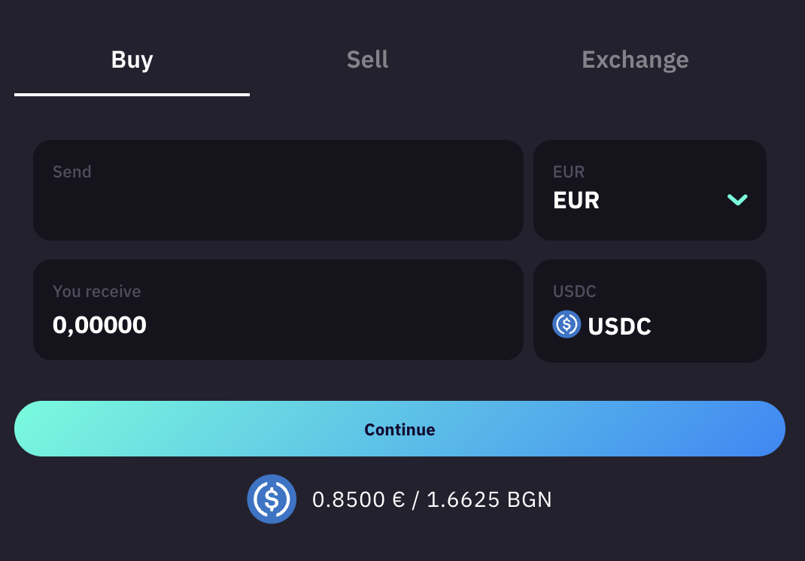Expand the EUR currency chevron arrow
The width and height of the screenshot is (805, 561).
[737, 200]
